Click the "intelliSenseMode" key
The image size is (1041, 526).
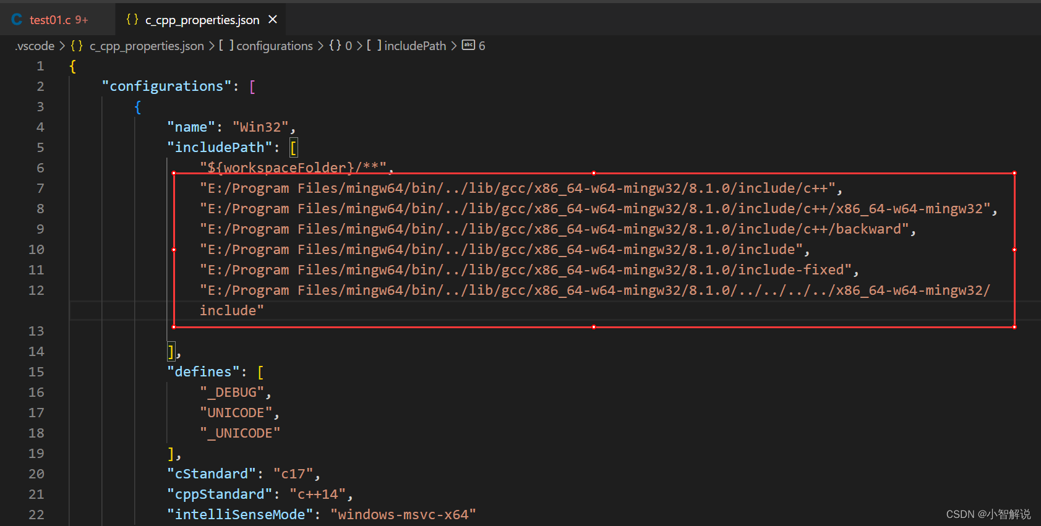click(240, 515)
